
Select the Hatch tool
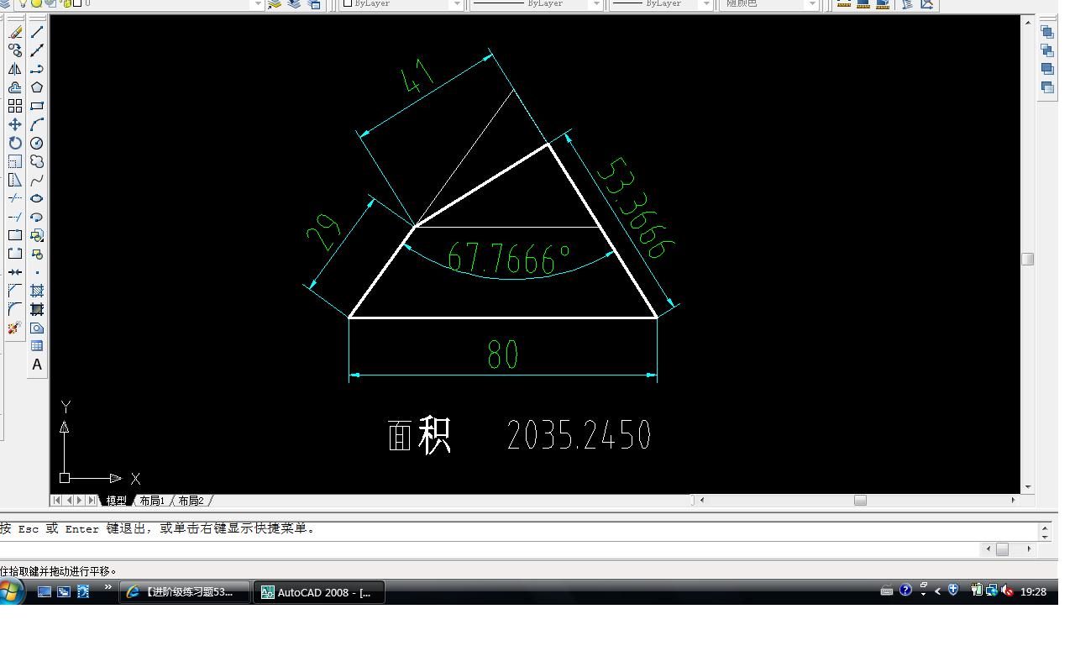pos(37,291)
